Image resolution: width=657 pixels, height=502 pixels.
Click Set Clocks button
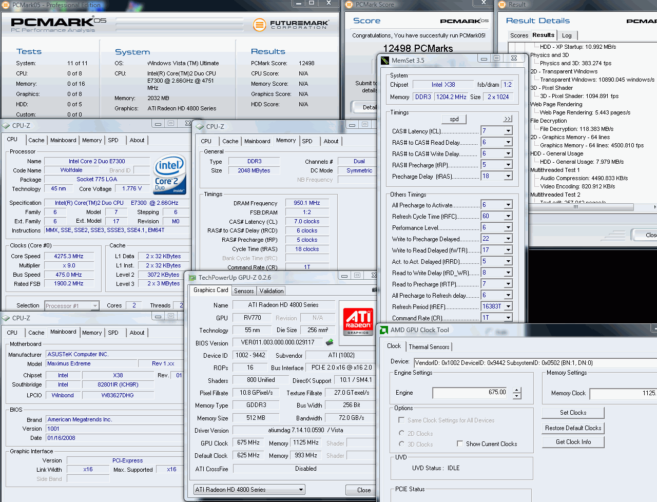pos(573,413)
